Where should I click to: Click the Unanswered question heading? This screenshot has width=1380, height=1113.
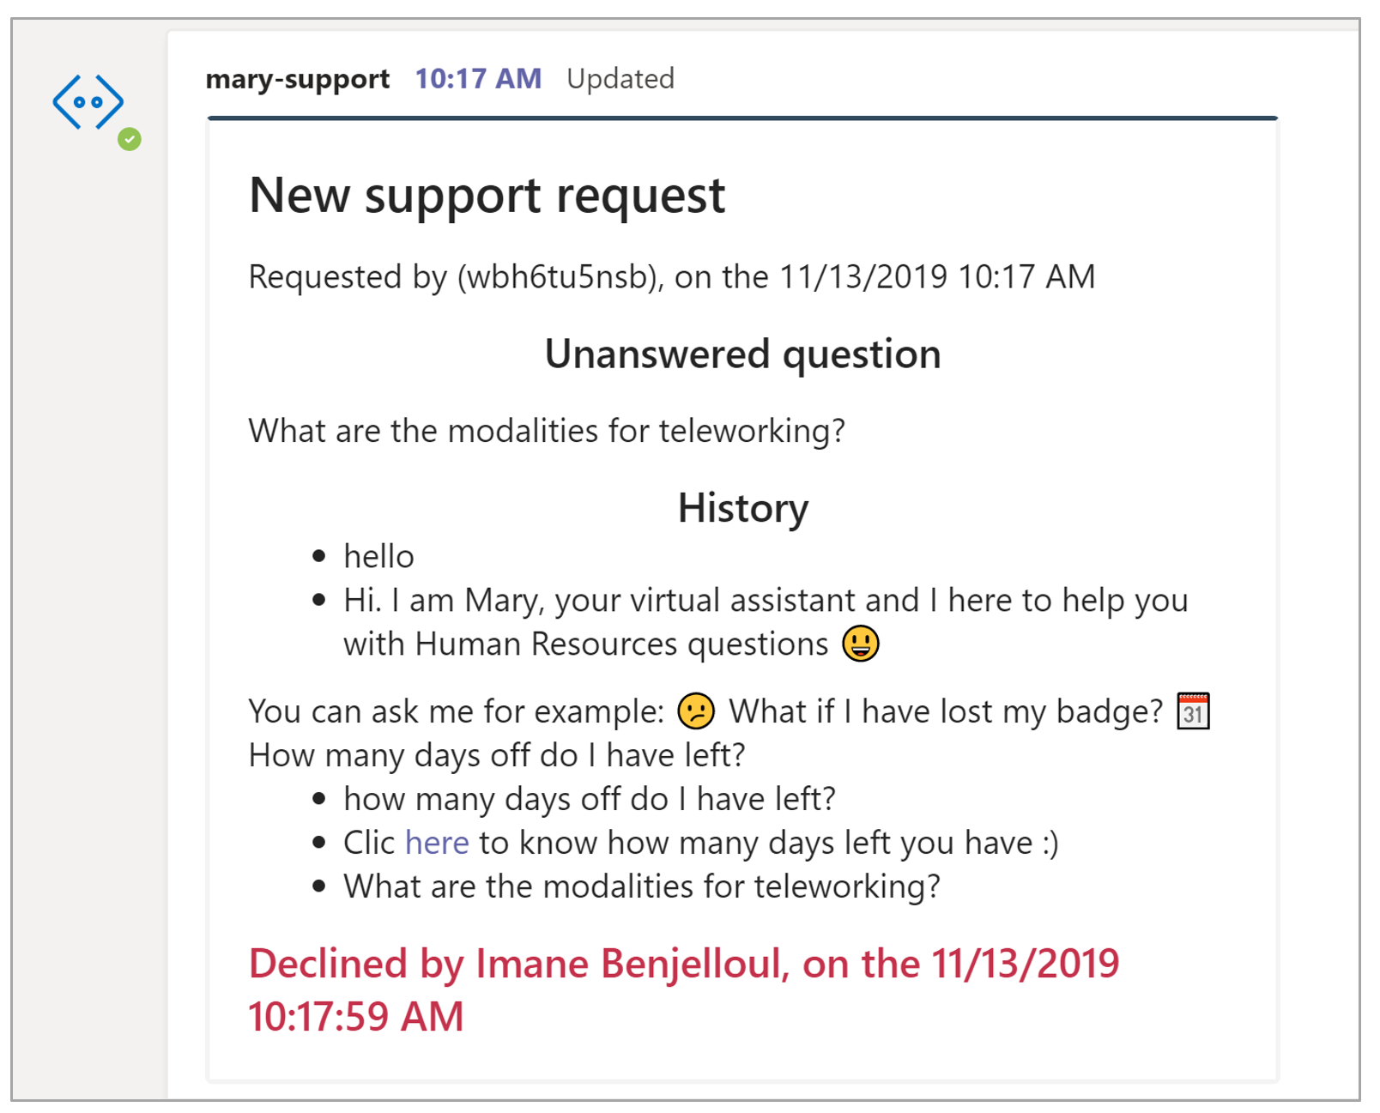(743, 354)
